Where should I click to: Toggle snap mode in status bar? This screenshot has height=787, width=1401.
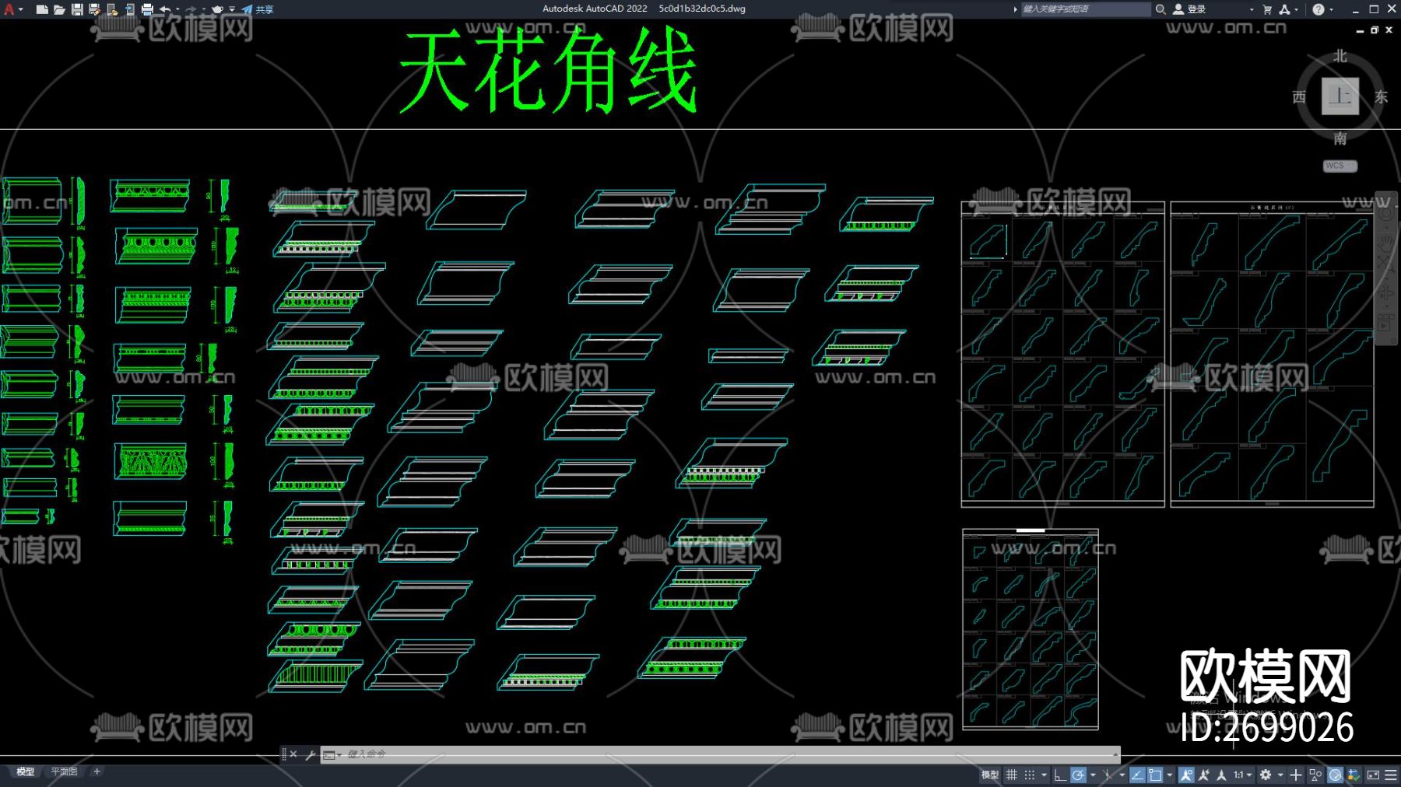(x=1029, y=775)
